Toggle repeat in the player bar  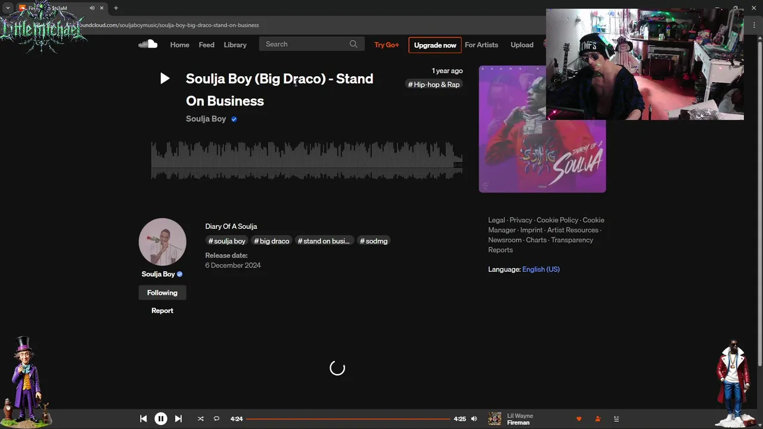point(216,419)
